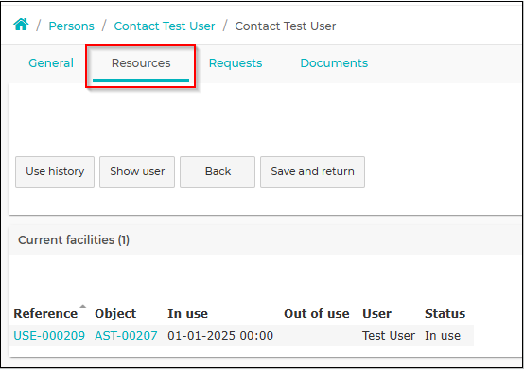
Task: Sort by the Status column header
Action: (x=445, y=314)
